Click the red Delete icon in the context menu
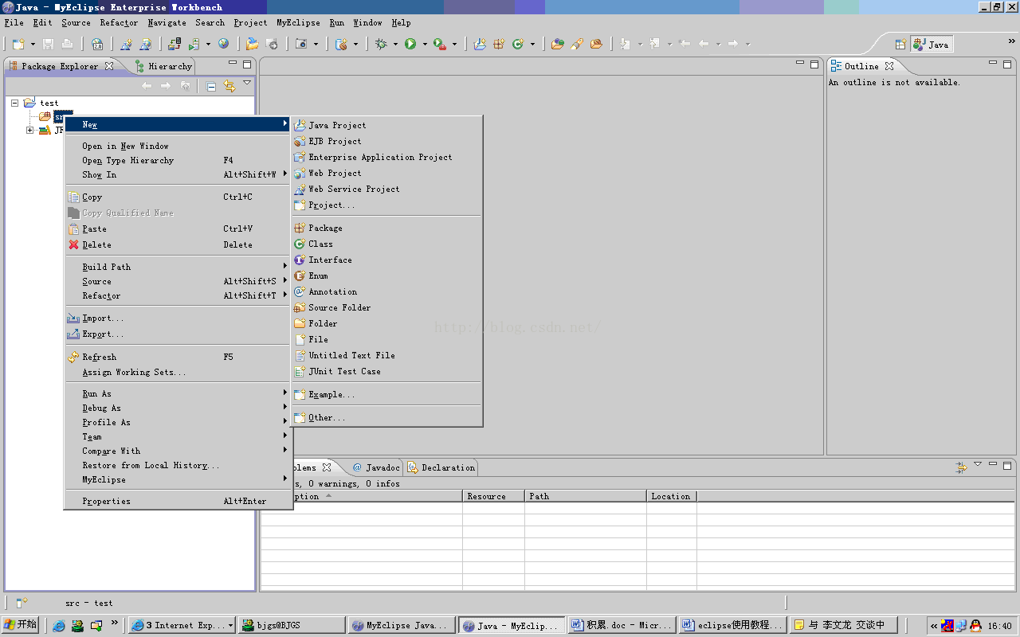This screenshot has width=1020, height=637. 74,244
